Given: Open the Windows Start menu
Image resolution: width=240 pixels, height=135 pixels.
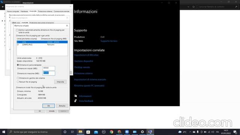Looking at the screenshot, I should (4, 132).
